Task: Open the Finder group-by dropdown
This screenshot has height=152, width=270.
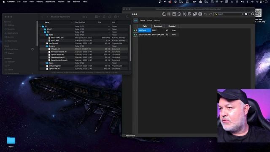Action: pyautogui.click(x=97, y=17)
